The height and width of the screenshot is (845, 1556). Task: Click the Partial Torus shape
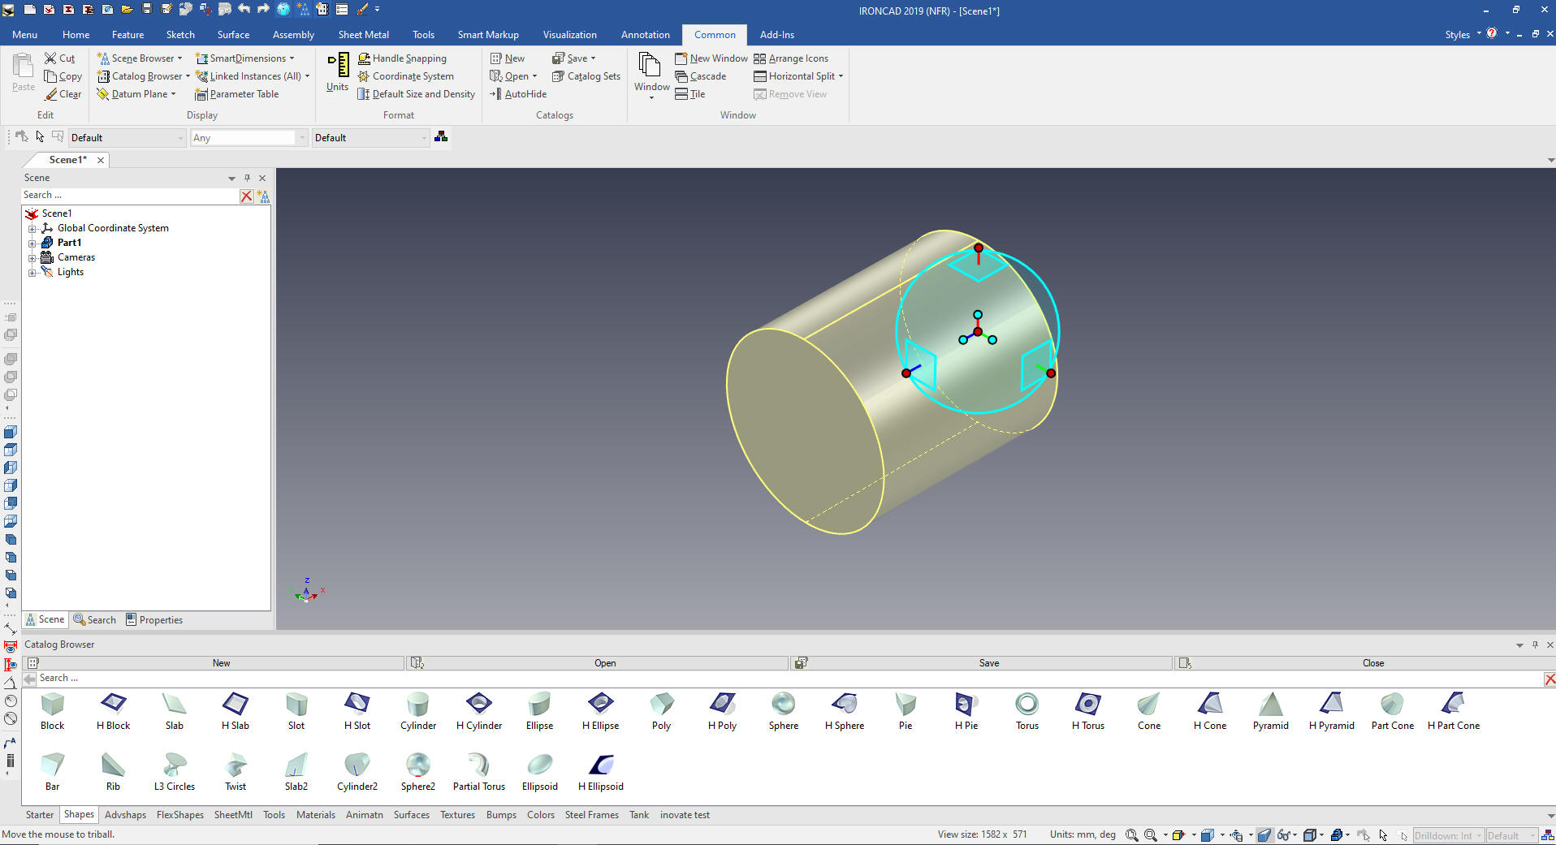coord(478,765)
